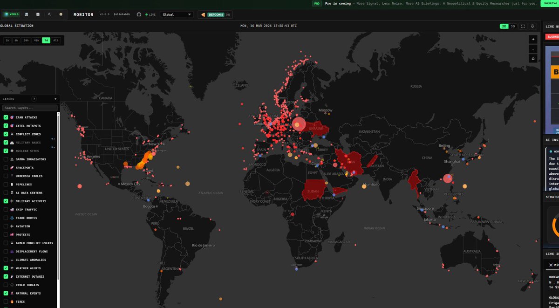Open the GitHub repository icon
559x308 pixels.
pos(139,14)
